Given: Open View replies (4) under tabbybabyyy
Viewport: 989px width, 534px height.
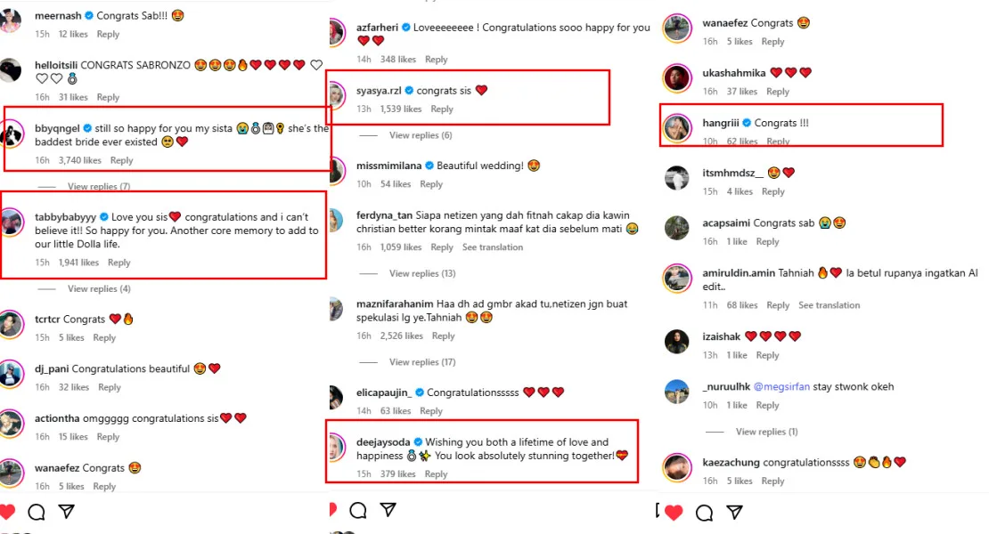Looking at the screenshot, I should coord(98,289).
